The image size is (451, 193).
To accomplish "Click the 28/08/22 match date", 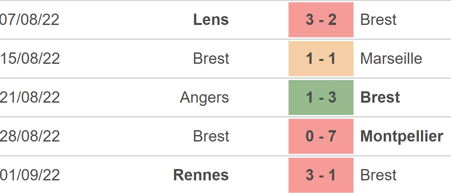I will (30, 136).
